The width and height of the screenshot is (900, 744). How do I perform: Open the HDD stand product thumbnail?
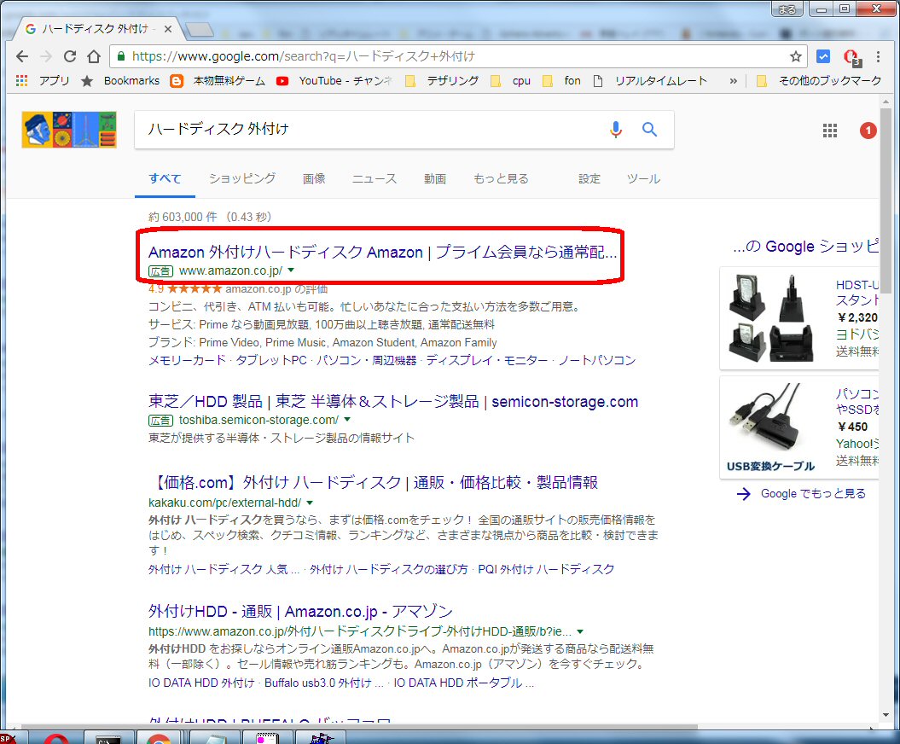772,317
